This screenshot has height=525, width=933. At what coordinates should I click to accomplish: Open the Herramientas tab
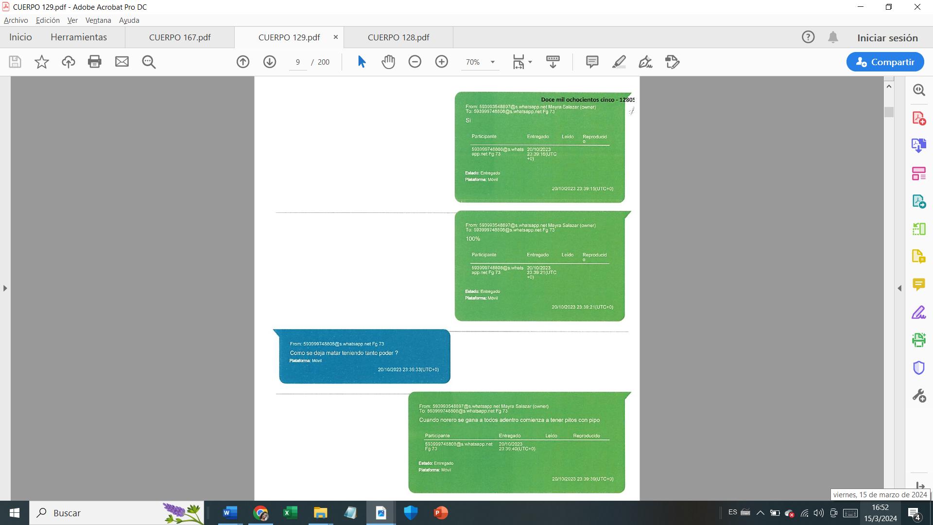click(x=79, y=37)
